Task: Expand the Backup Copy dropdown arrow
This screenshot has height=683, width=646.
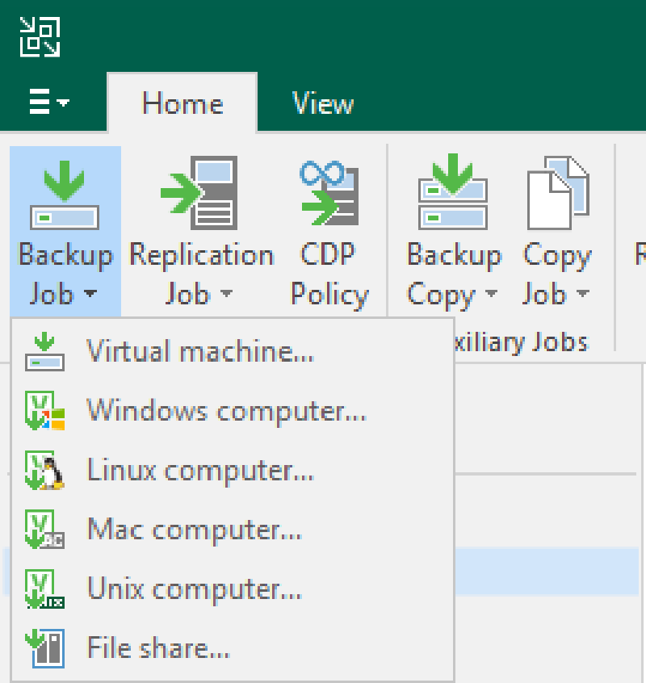Action: tap(491, 293)
